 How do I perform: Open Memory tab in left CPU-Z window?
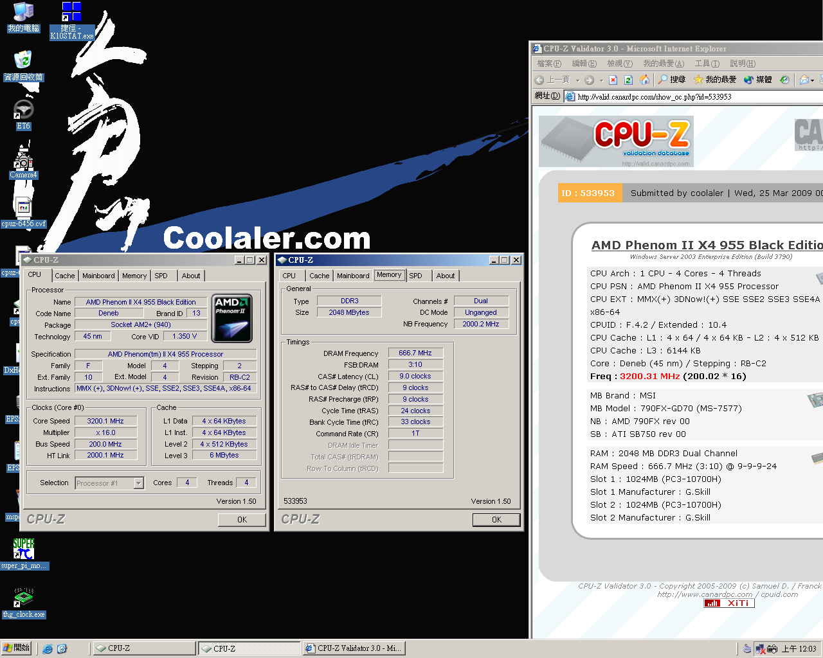point(134,276)
